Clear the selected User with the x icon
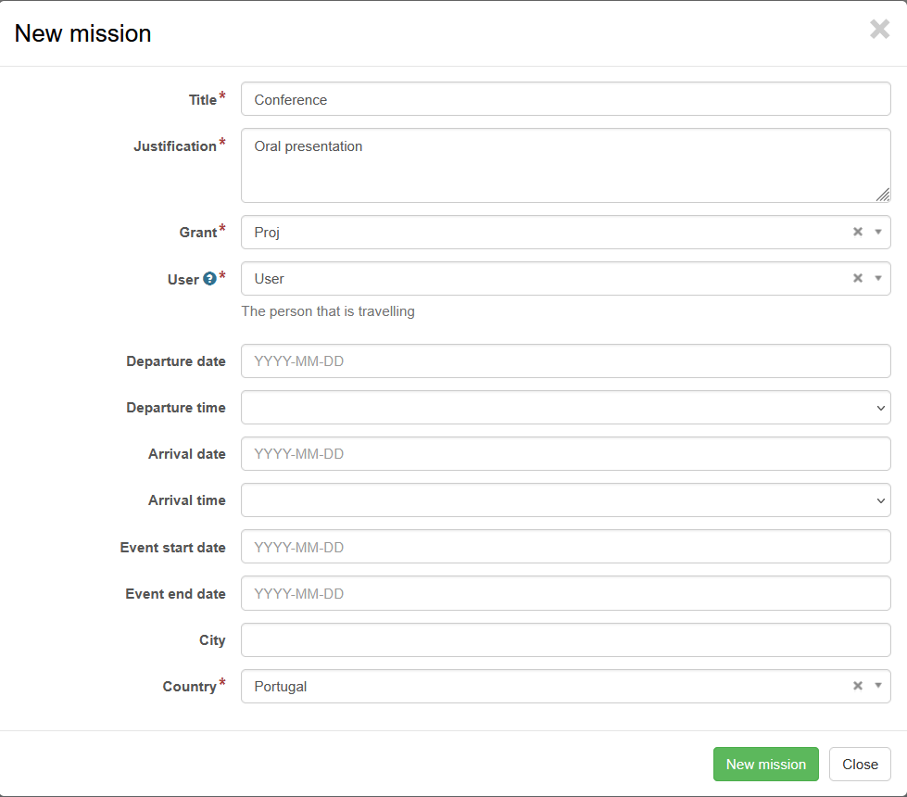907x797 pixels. [858, 278]
